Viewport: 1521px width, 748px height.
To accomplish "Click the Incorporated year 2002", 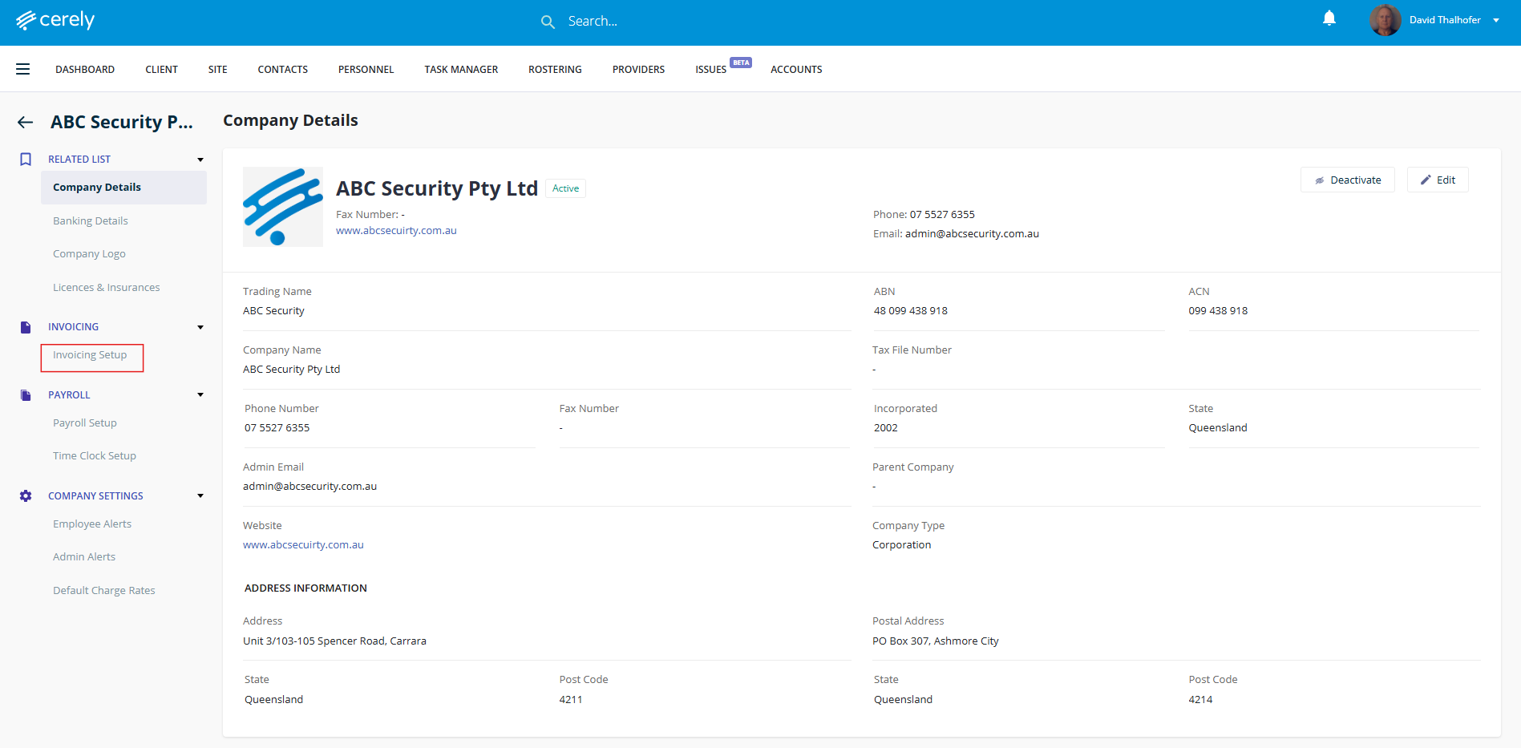I will pos(886,428).
